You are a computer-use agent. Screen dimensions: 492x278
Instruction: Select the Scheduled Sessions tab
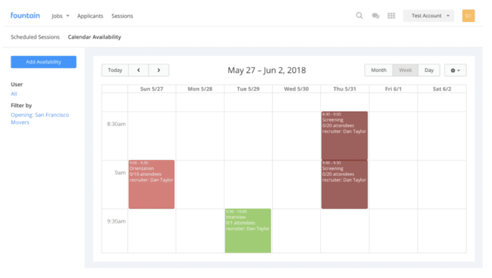pos(35,37)
